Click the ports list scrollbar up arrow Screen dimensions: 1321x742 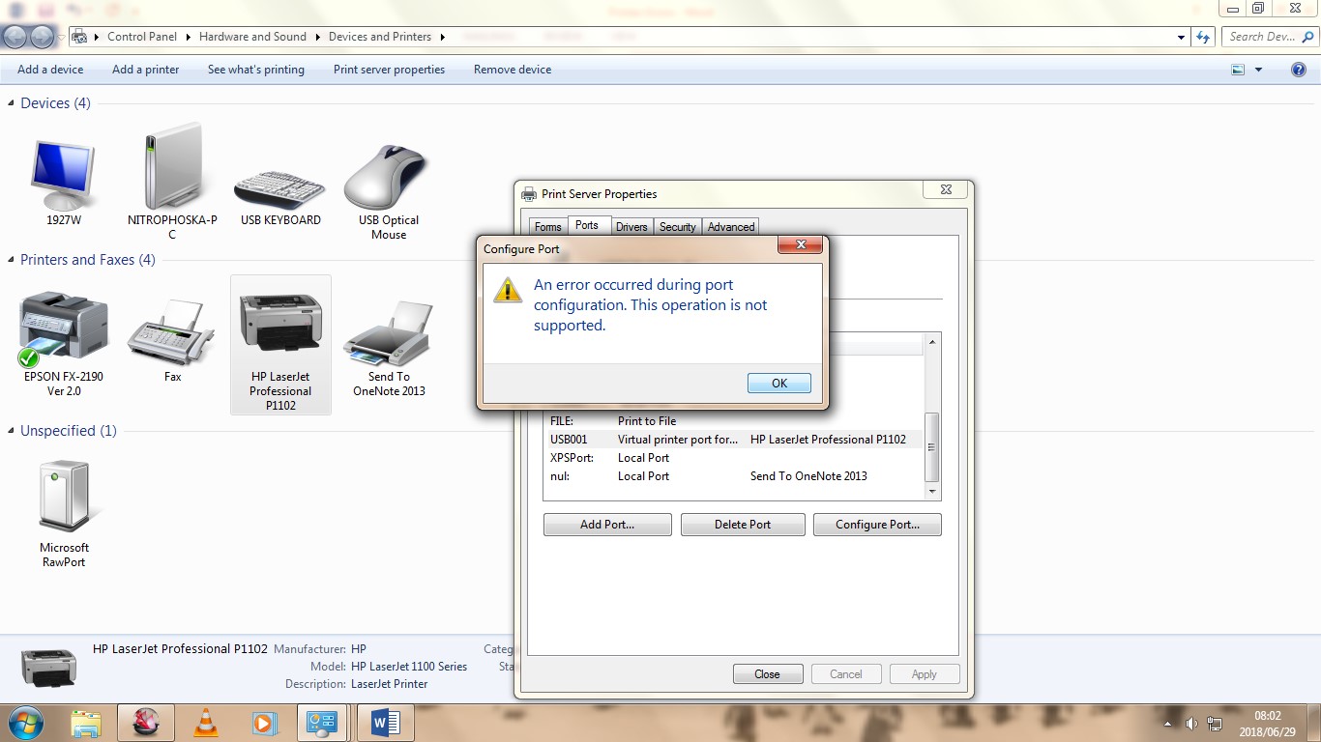[x=932, y=341]
